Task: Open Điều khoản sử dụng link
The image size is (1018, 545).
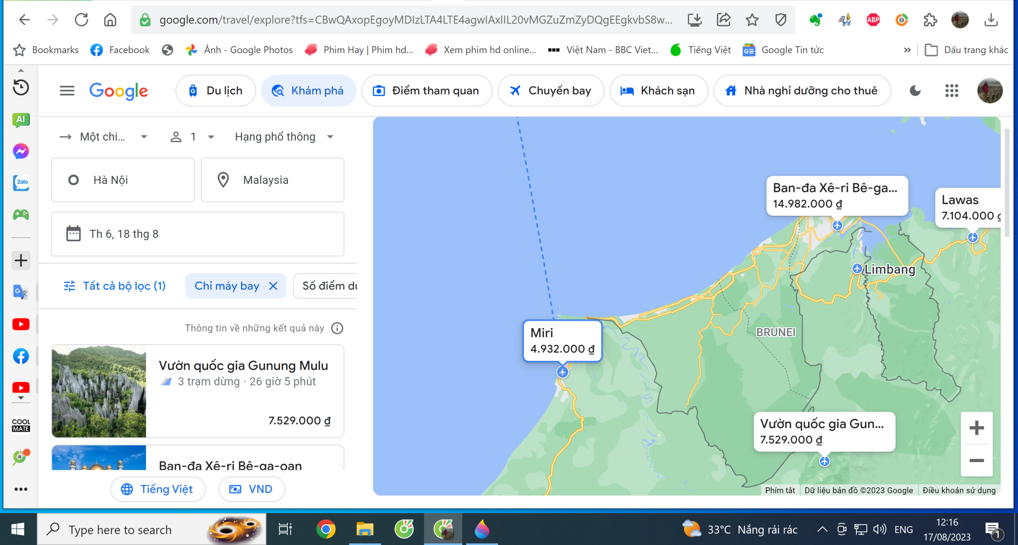Action: [959, 490]
